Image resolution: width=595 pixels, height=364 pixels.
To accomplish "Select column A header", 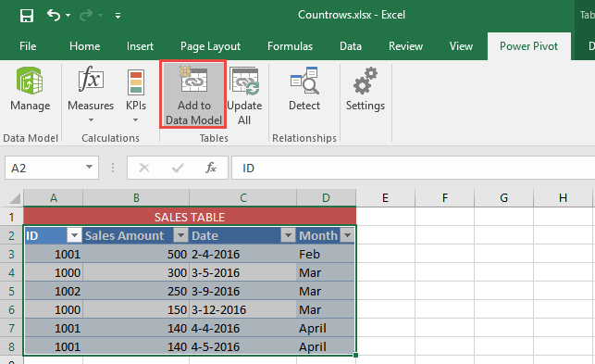I will pos(54,198).
